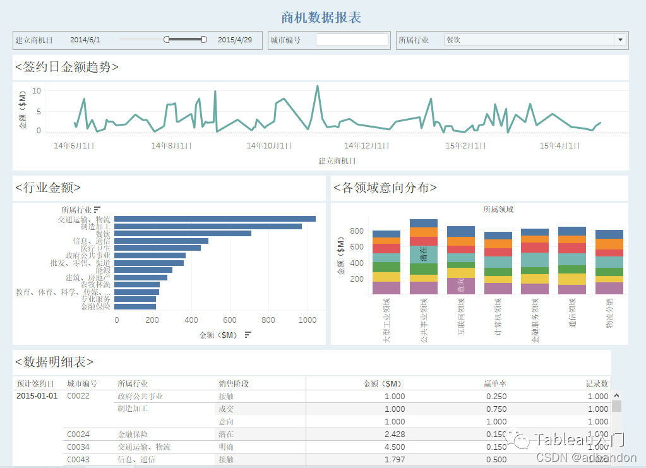This screenshot has height=468, width=646.
Task: Select city code C0034 cell
Action: (78, 447)
